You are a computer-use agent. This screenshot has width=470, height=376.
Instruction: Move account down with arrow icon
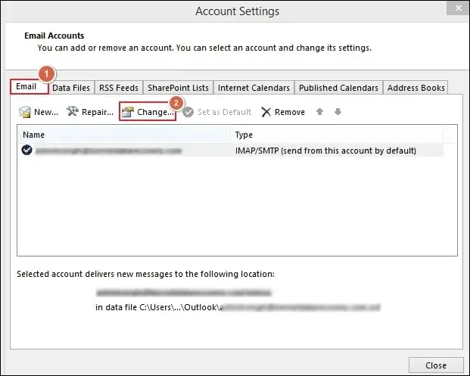pyautogui.click(x=338, y=112)
